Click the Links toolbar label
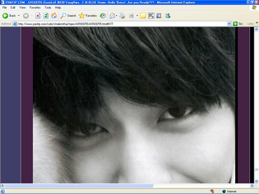This screenshot has width=259, height=194. click(x=250, y=24)
